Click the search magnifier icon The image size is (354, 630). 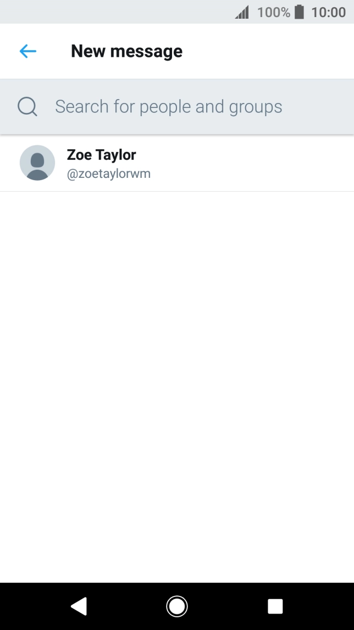(27, 106)
